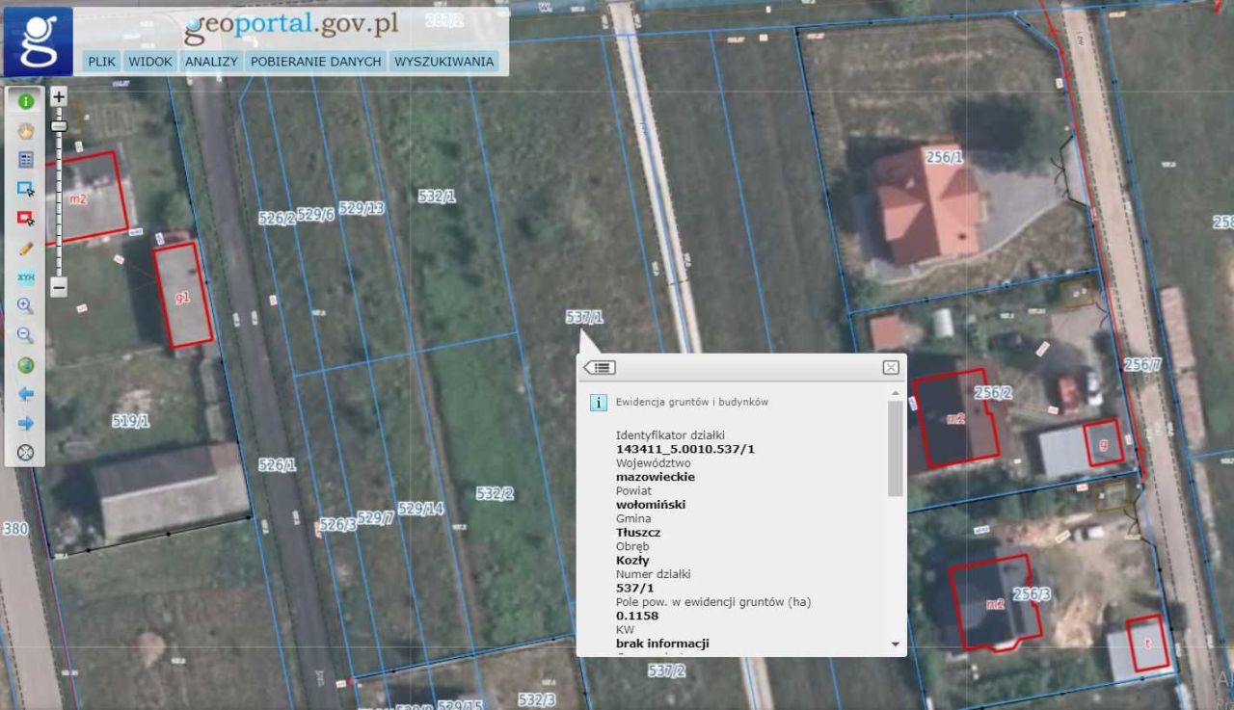This screenshot has height=710, width=1234.
Task: Click plus button on zoom slider
Action: (59, 96)
